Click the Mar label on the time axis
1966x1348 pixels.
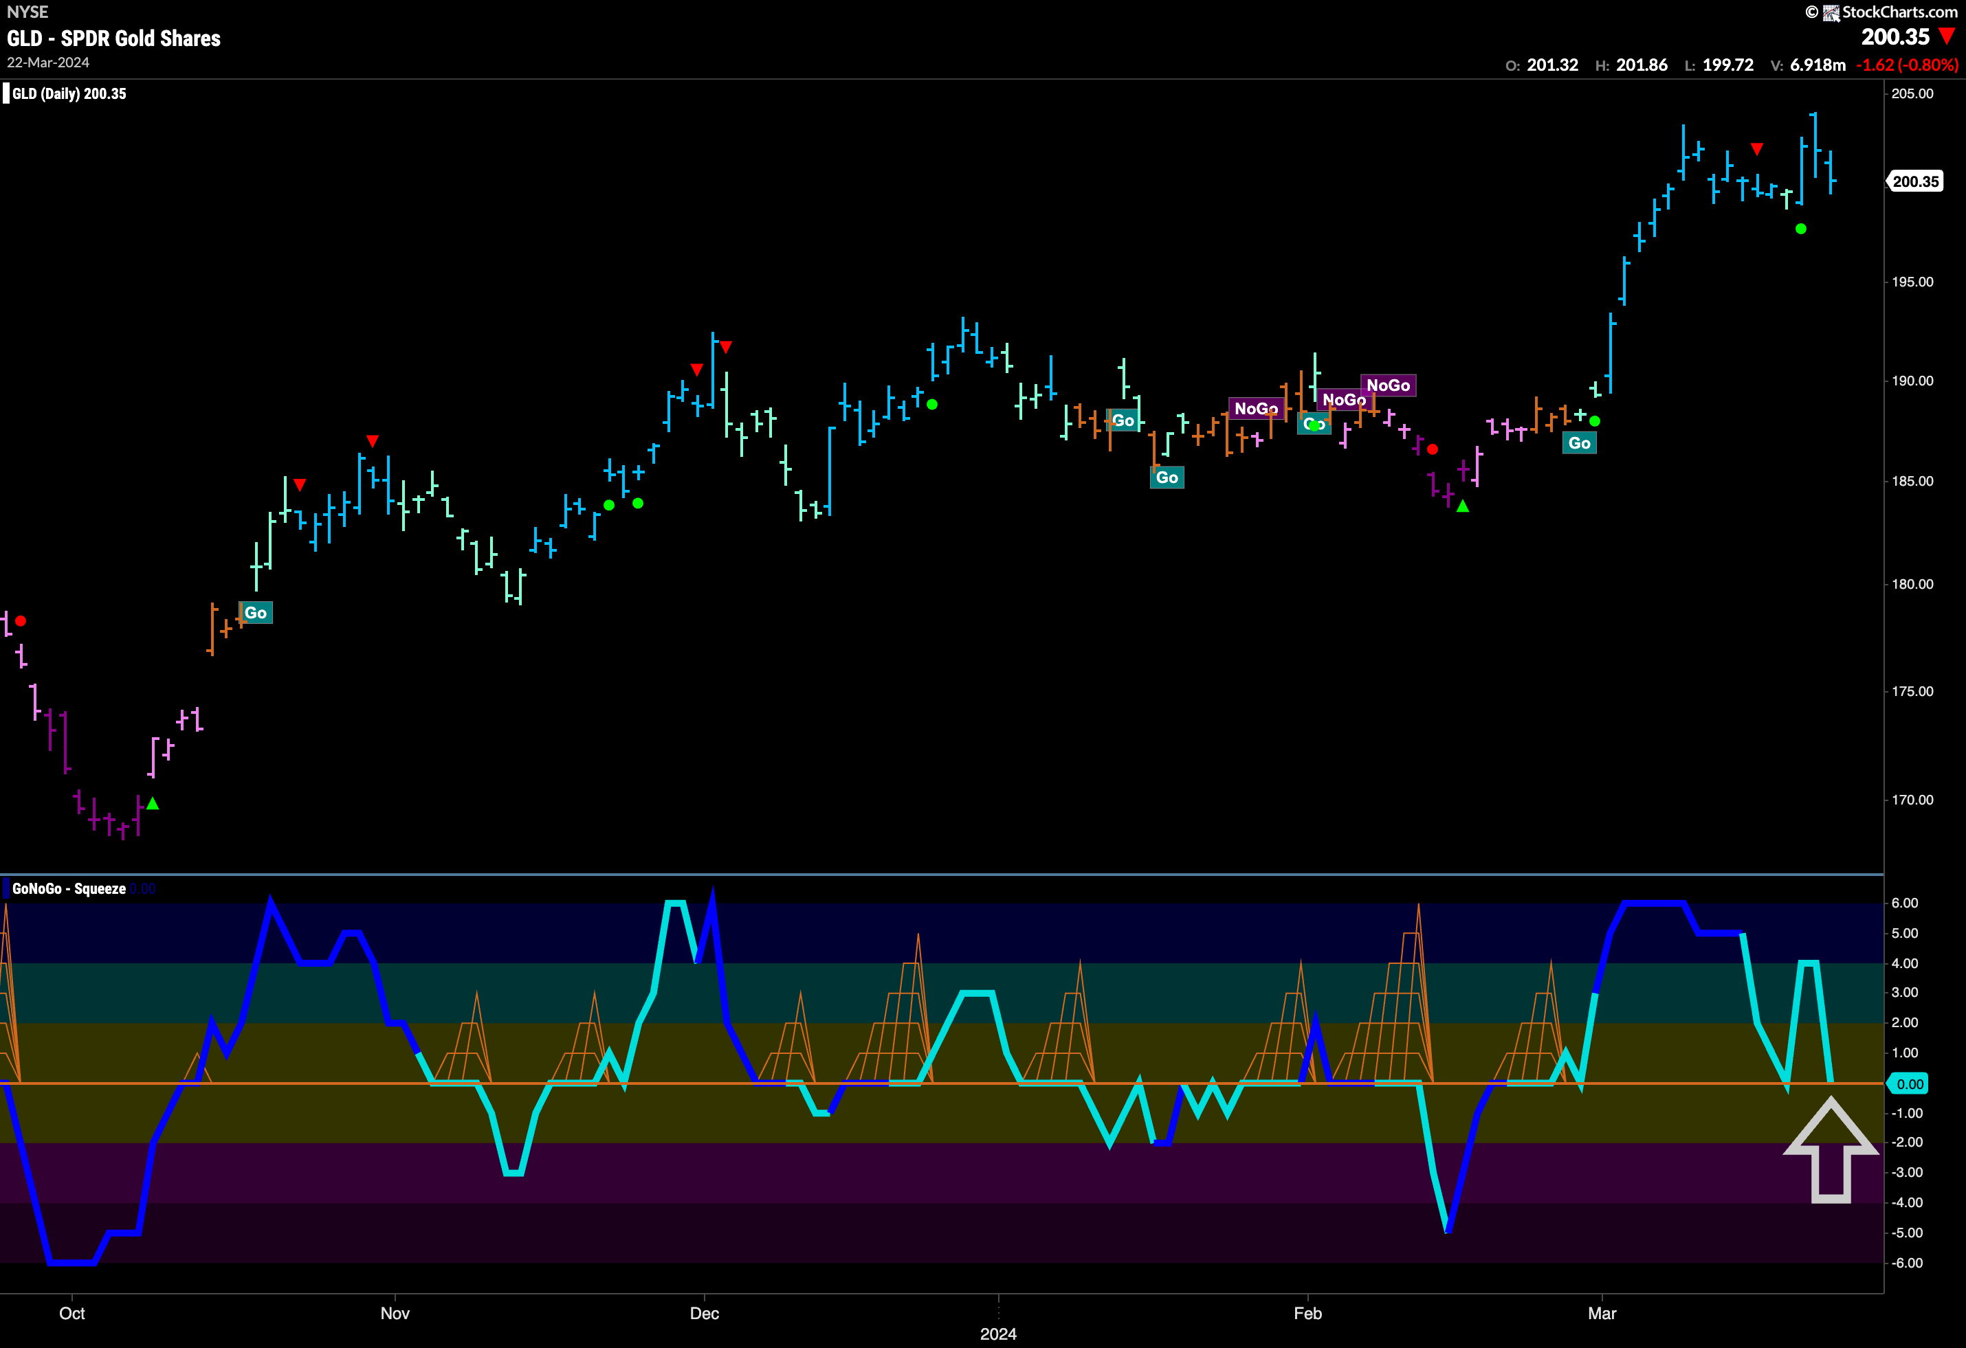[1602, 1314]
